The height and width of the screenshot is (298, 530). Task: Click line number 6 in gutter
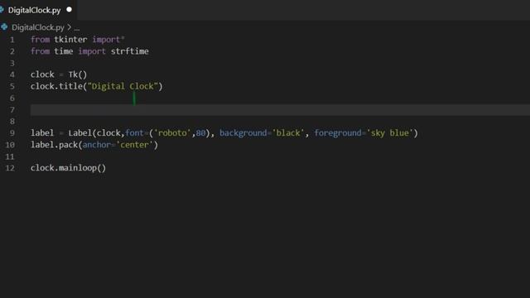[x=12, y=98]
